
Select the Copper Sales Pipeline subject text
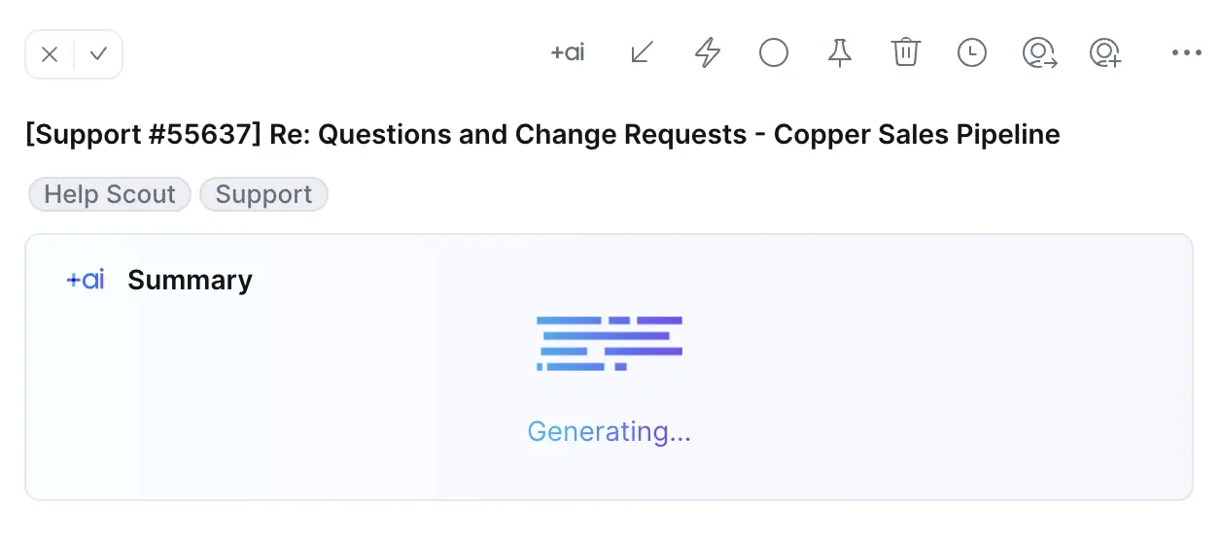[916, 134]
